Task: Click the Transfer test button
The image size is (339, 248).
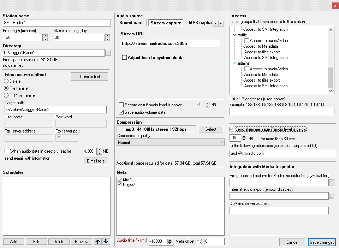Action: 89,77
